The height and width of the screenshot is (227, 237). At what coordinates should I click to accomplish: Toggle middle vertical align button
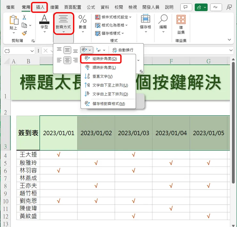click(67, 50)
